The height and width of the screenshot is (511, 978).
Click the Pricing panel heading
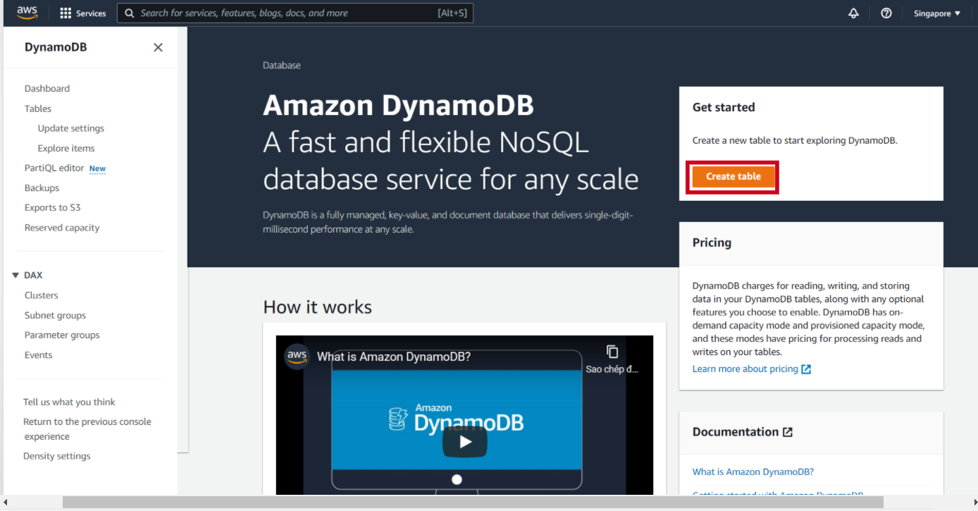tap(712, 242)
